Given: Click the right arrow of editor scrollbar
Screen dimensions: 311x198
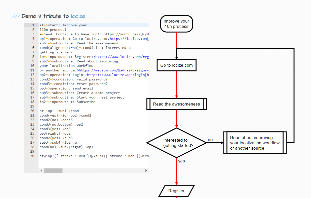Looking at the screenshot, I should pos(146,170).
